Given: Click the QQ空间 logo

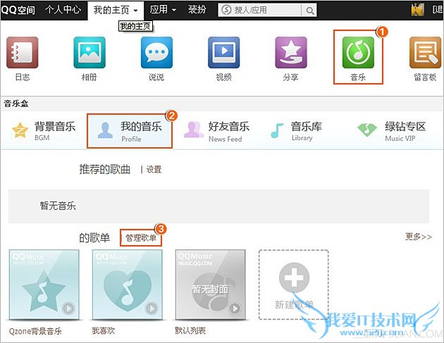Looking at the screenshot, I should 18,10.
